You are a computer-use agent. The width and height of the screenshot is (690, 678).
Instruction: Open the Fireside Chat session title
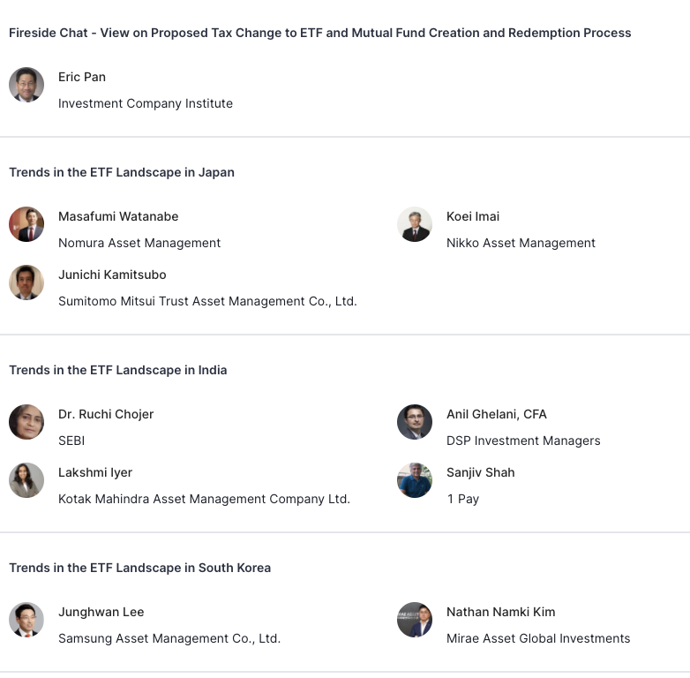point(319,33)
